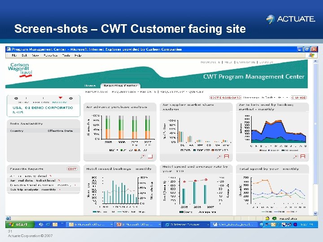Click the IE page icon in the title bar
Screen dimensions: 323x242
pos(9,49)
